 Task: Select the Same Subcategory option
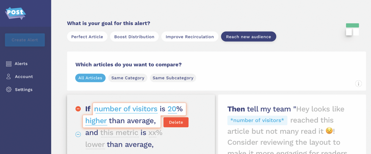tap(173, 78)
